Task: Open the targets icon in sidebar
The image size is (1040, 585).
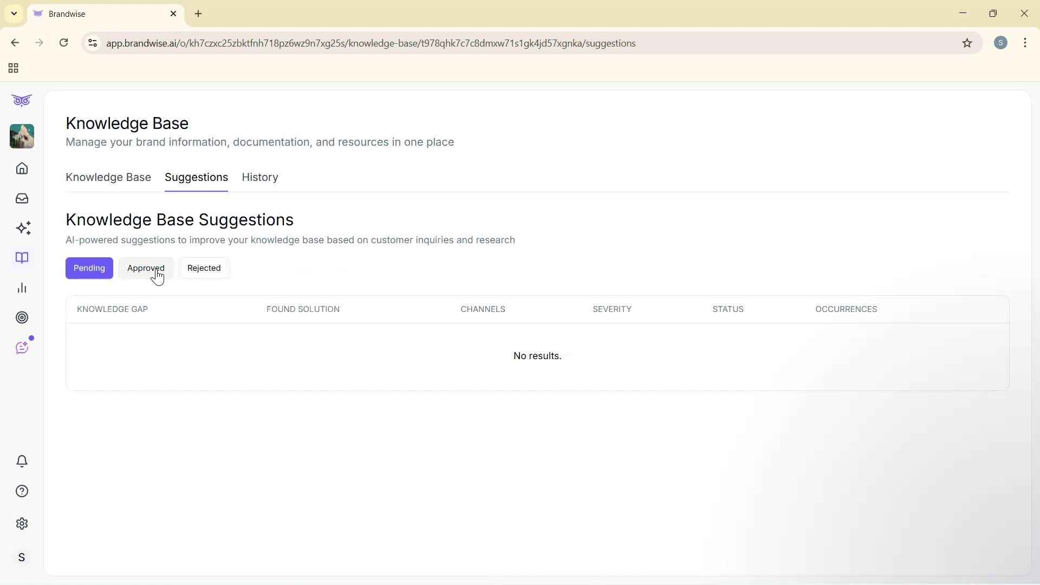Action: coord(22,317)
